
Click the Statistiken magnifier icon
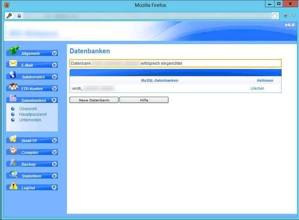tap(13, 174)
